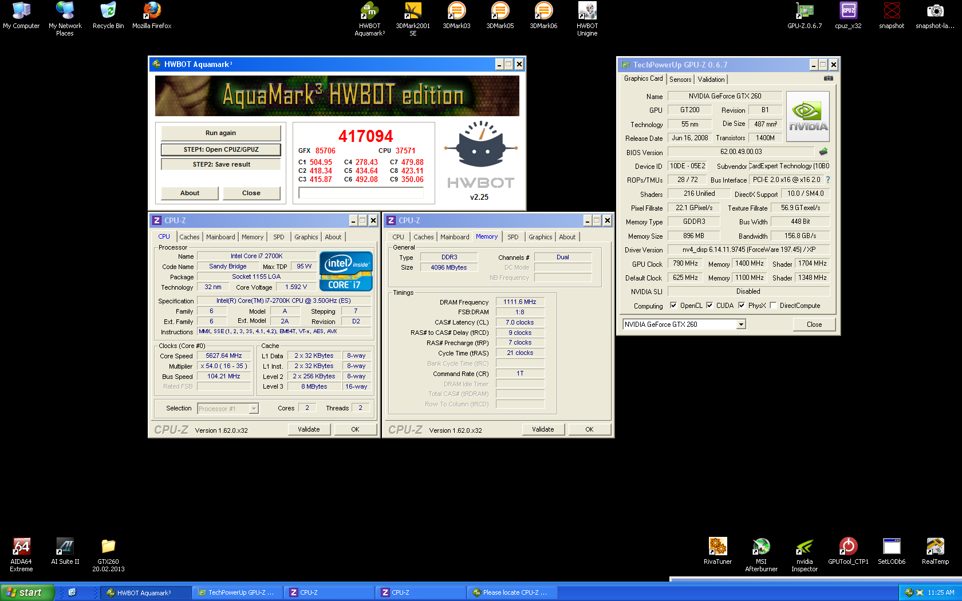Viewport: 962px width, 601px height.
Task: Open HWBOT Aquamark3 desktop shortcut
Action: point(369,19)
